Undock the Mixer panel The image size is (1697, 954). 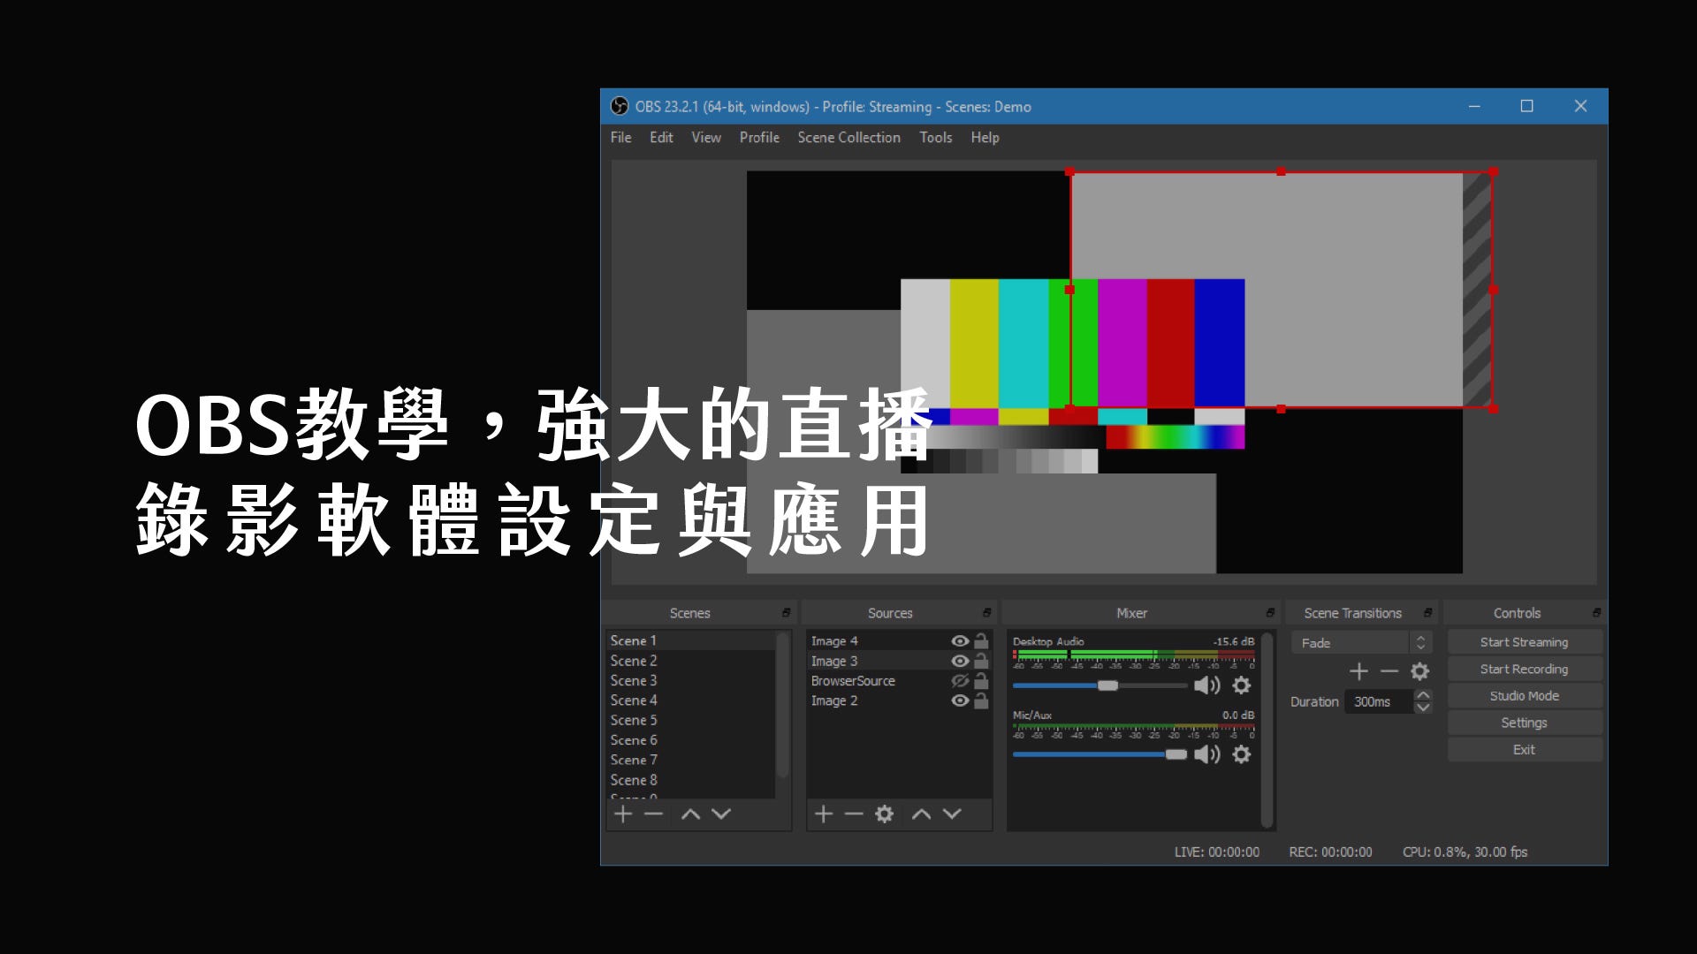click(x=1270, y=612)
